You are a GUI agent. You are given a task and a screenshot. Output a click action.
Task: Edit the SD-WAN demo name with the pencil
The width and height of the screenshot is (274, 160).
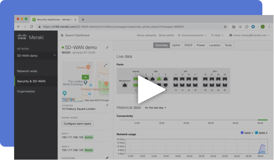coord(107,47)
